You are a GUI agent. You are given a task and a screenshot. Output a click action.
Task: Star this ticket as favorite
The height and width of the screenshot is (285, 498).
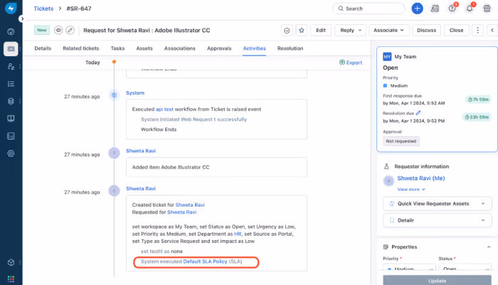pyautogui.click(x=302, y=30)
